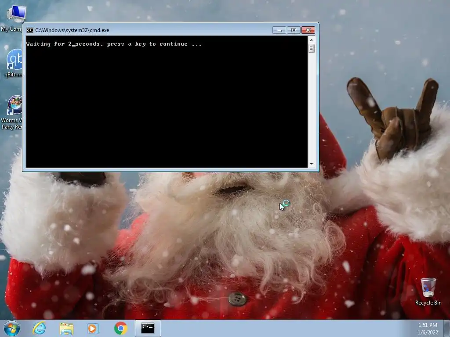The width and height of the screenshot is (450, 337).
Task: Click the console scrollbar up arrow
Action: (x=312, y=40)
